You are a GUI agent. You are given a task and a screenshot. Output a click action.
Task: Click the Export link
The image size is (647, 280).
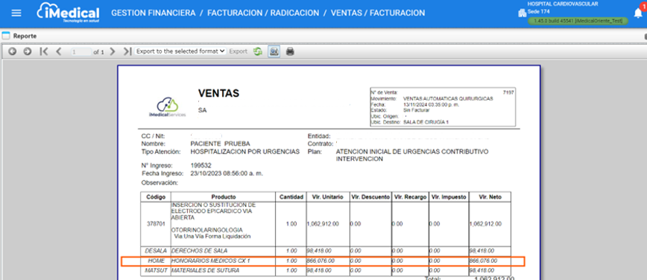coord(238,51)
